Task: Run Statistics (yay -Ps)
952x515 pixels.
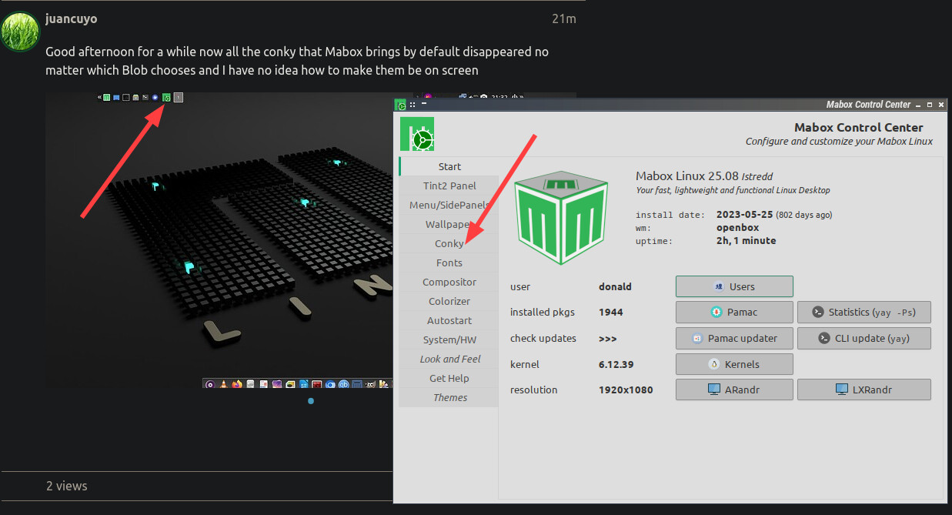Action: pyautogui.click(x=863, y=312)
